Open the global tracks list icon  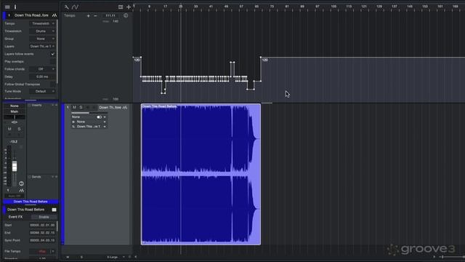(121, 7)
